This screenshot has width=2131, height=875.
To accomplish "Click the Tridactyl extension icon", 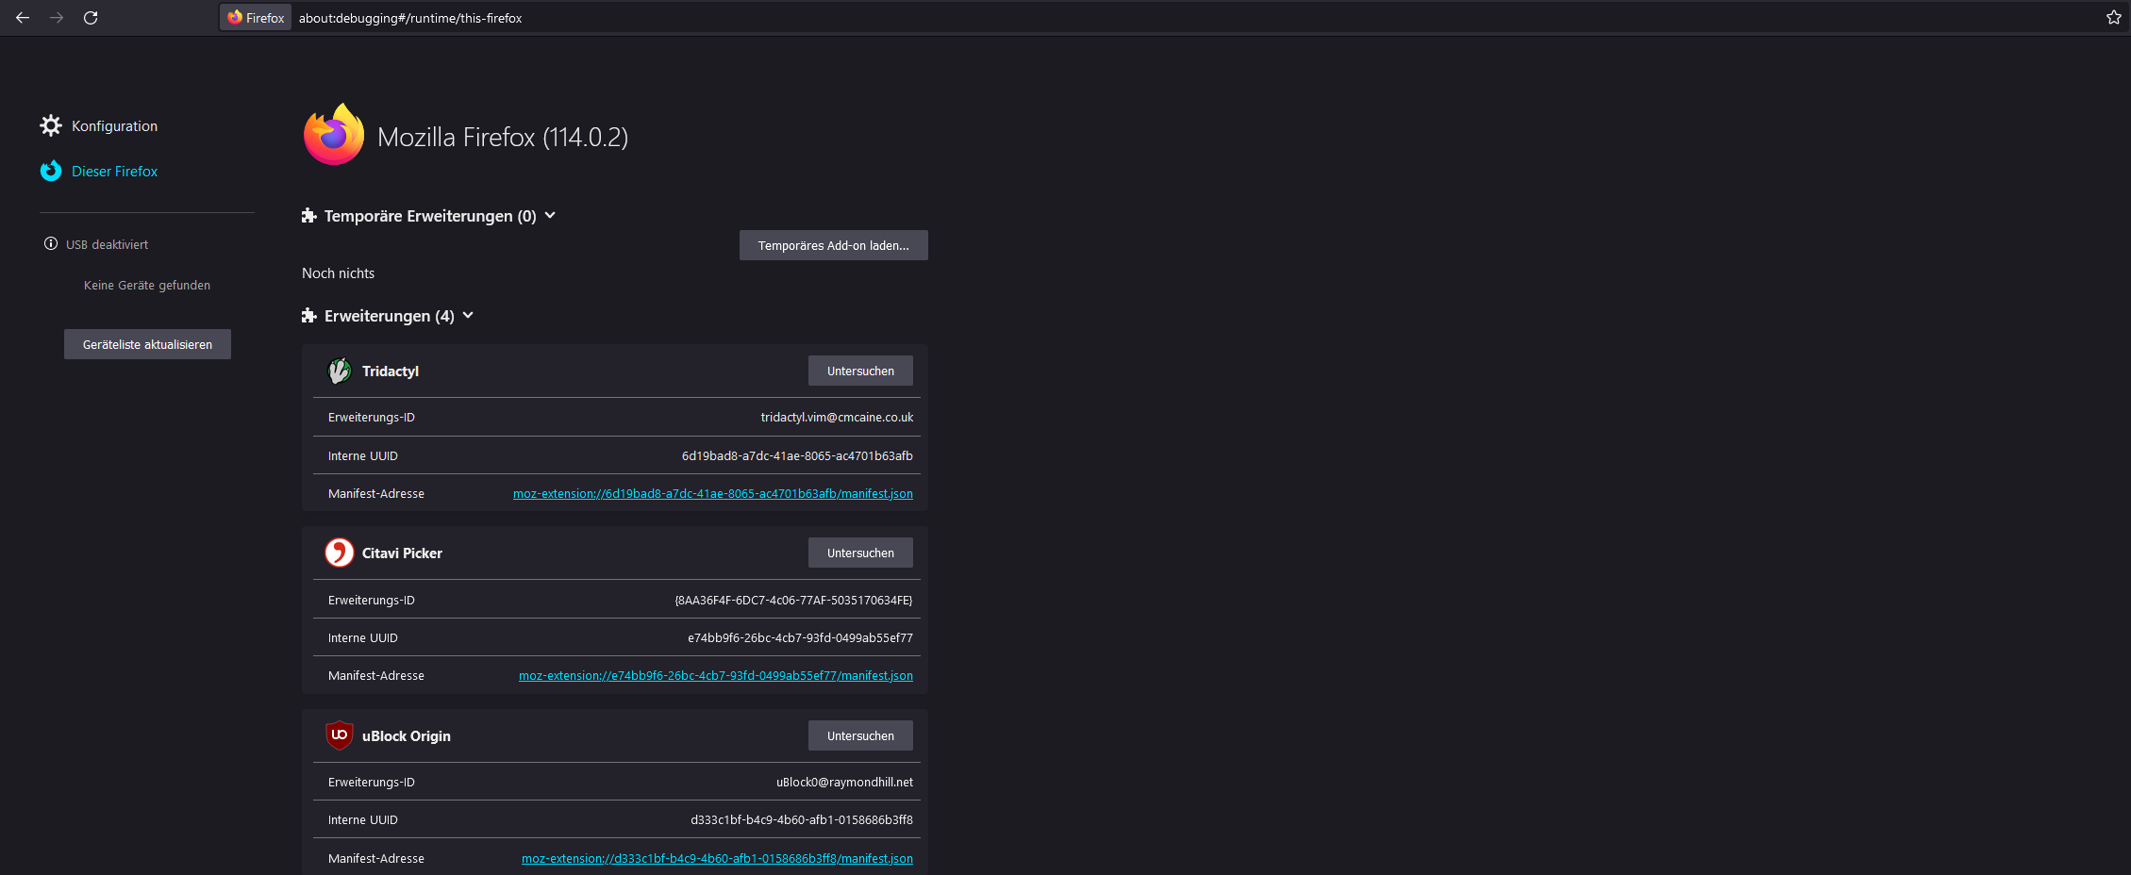I will tap(340, 371).
